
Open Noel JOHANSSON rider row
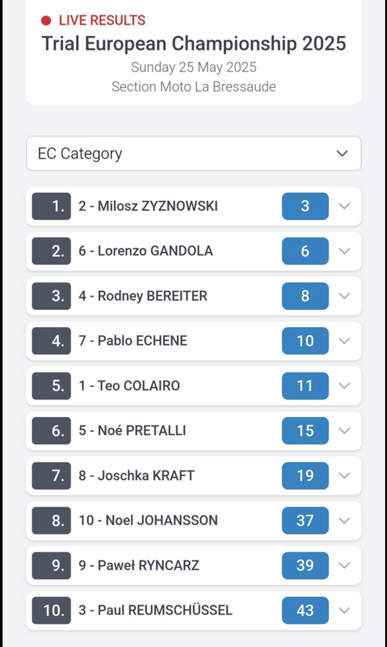193,520
